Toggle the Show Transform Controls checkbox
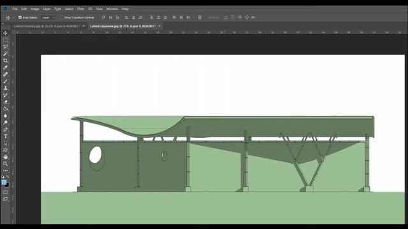Image resolution: width=408 pixels, height=229 pixels. [62, 17]
